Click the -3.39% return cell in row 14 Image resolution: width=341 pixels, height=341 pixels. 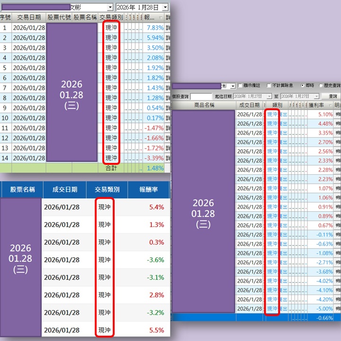tap(153, 158)
